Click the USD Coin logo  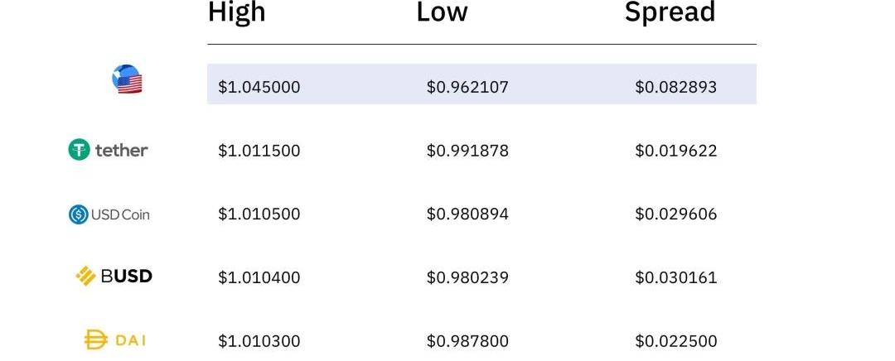[x=109, y=214]
